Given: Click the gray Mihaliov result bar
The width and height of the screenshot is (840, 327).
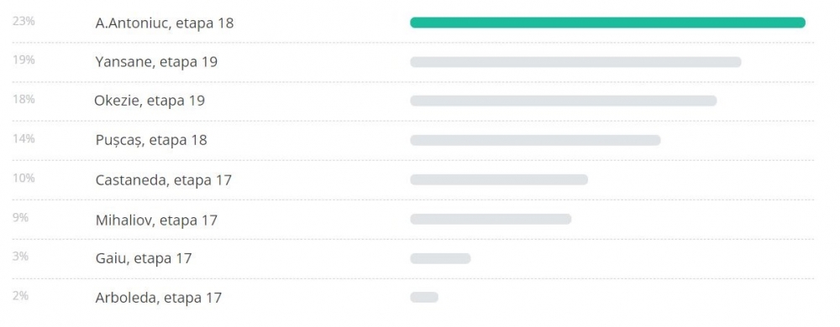Looking at the screenshot, I should (x=491, y=219).
